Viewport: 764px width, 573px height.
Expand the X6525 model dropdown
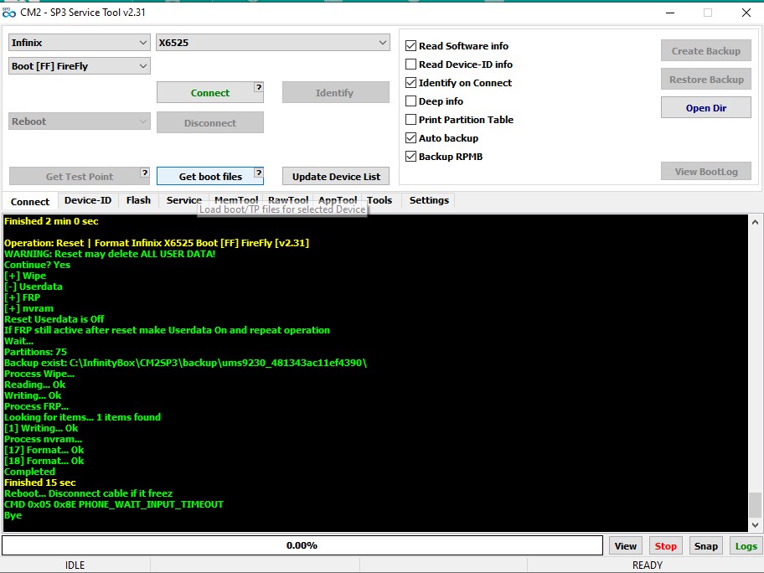click(273, 43)
